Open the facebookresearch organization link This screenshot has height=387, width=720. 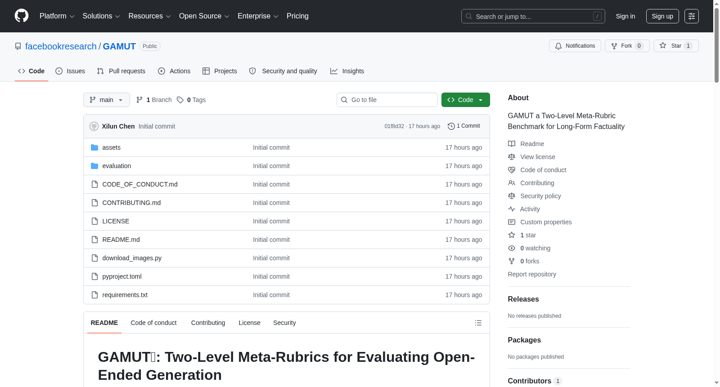click(x=61, y=46)
